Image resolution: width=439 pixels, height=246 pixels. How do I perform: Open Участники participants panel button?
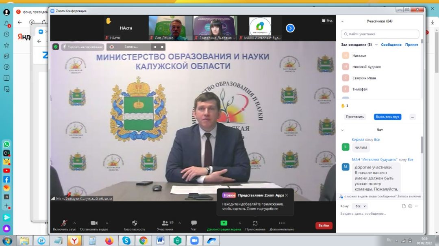click(165, 225)
